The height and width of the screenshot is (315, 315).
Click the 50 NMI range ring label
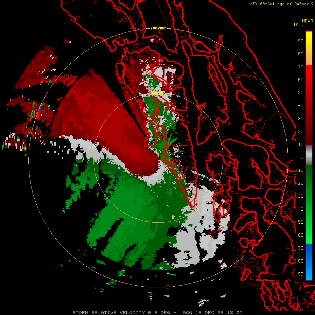pos(158,93)
